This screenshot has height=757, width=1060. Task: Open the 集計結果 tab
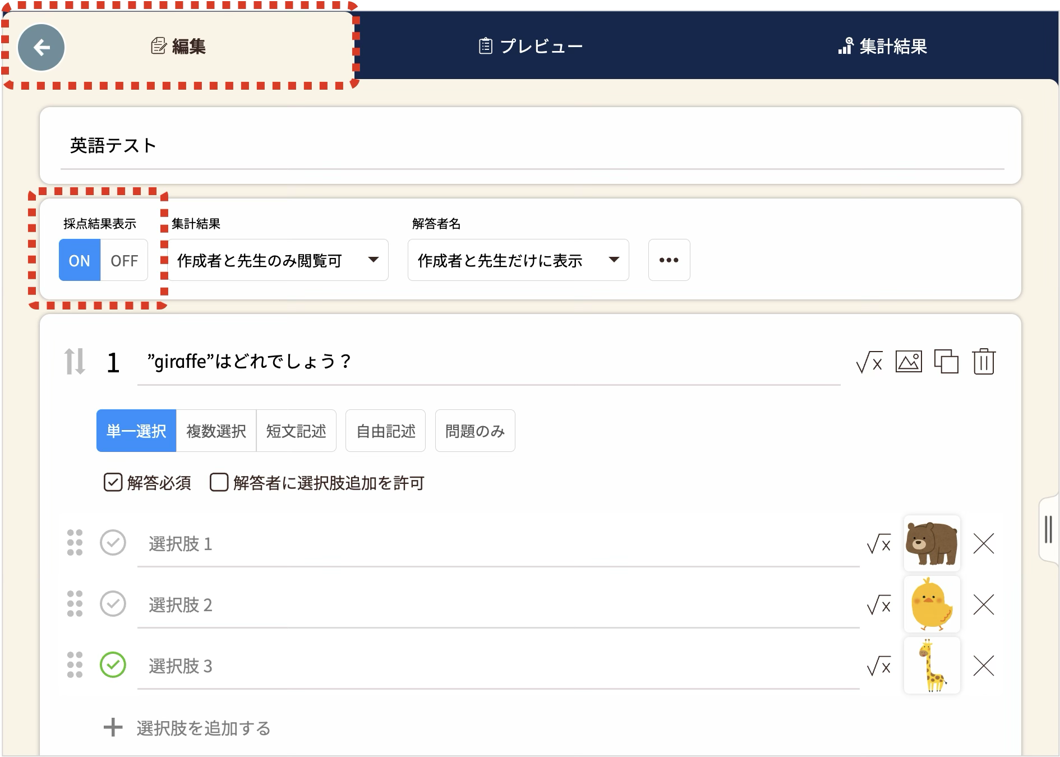tap(882, 46)
